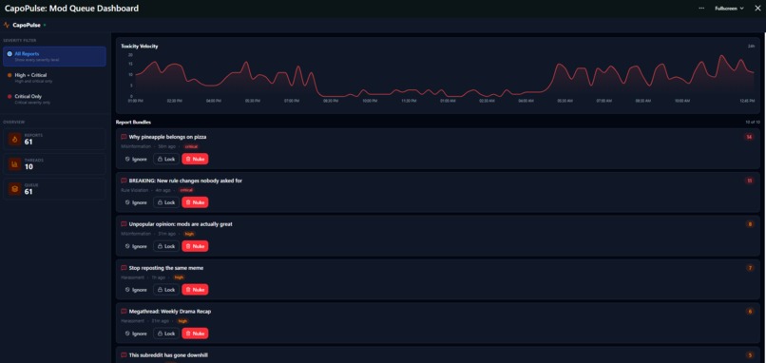The height and width of the screenshot is (363, 766).
Task: Select the All Reports severity filter
Action: 54,56
